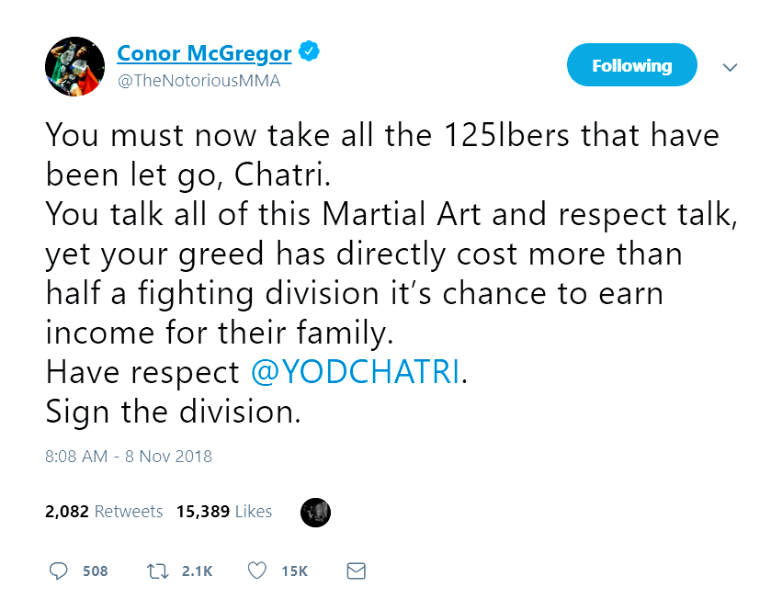The width and height of the screenshot is (771, 599).
Task: Click the blue verified badge
Action: tap(310, 53)
